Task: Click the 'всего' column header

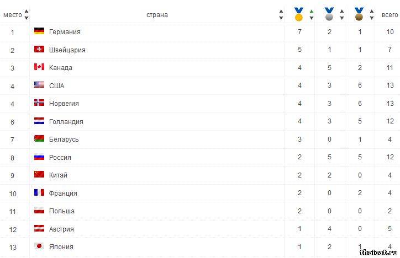Action: [390, 15]
